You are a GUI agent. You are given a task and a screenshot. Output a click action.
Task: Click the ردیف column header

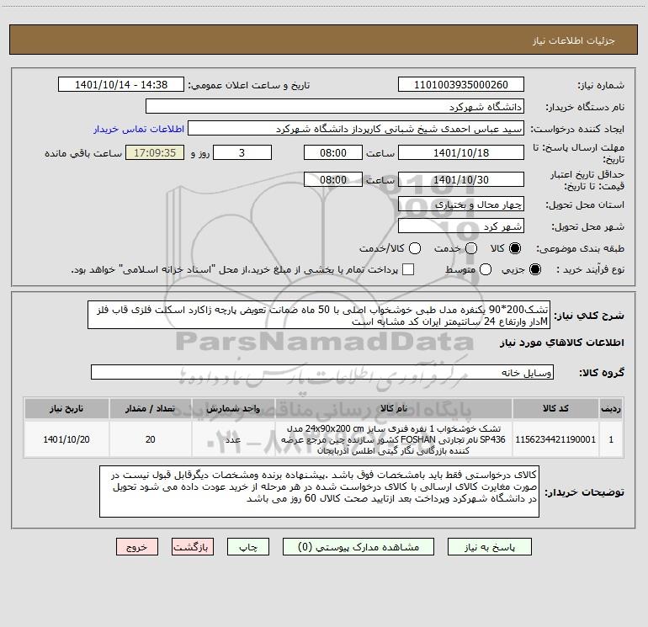(x=611, y=408)
